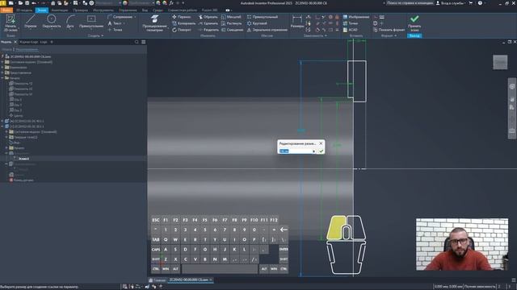Insert ACAD file
The width and height of the screenshot is (517, 290).
point(350,30)
